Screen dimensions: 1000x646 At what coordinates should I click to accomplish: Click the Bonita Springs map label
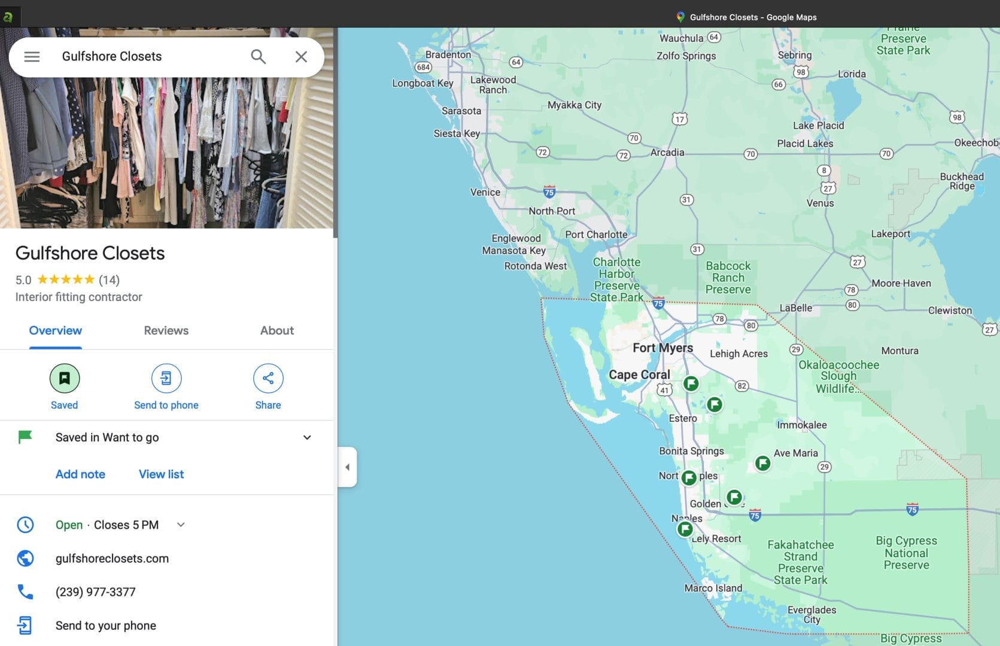click(x=691, y=452)
